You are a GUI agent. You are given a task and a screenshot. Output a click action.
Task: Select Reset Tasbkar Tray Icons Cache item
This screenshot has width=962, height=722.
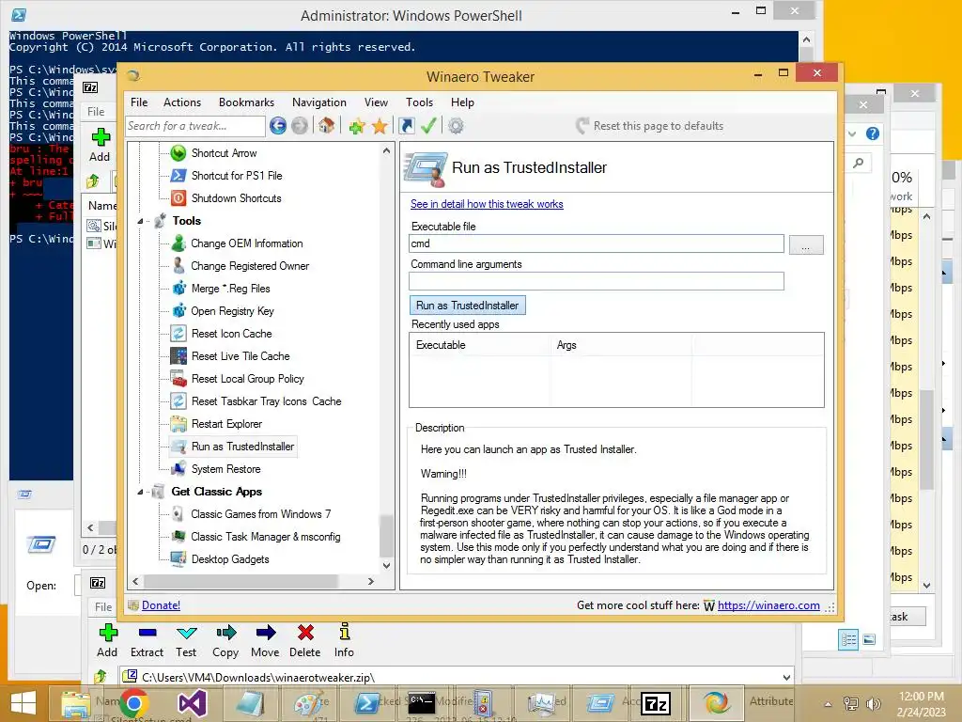(266, 401)
